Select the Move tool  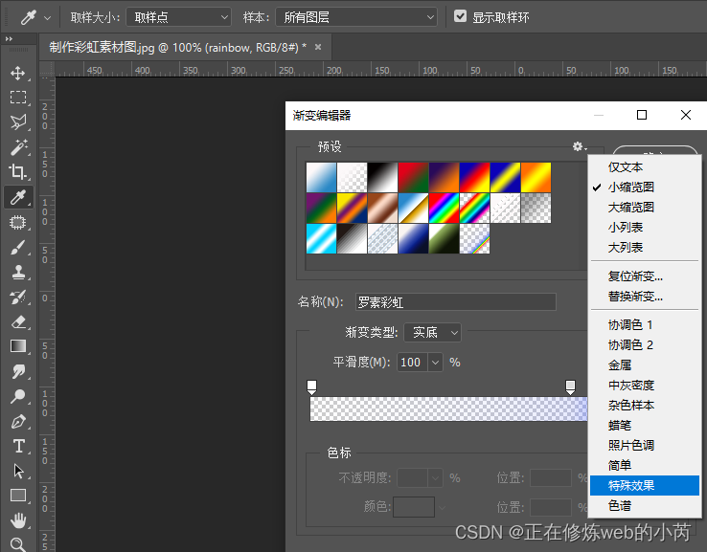[x=18, y=73]
